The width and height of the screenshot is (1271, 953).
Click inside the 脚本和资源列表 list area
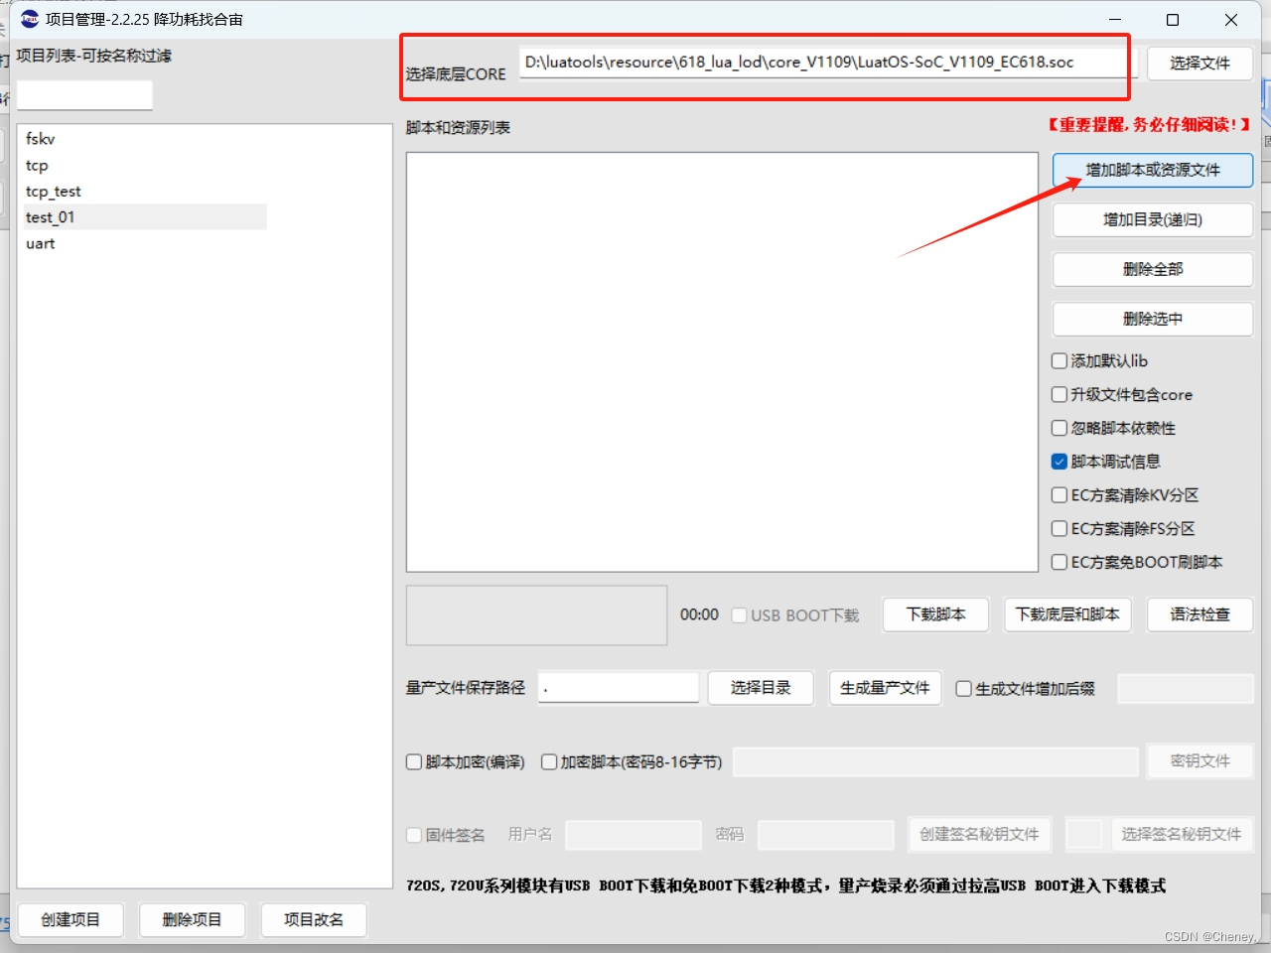pos(722,362)
